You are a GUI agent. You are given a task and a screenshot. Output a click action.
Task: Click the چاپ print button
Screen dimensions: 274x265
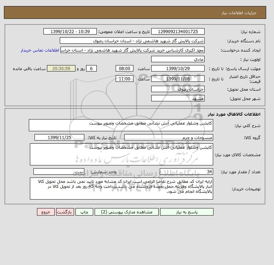point(84,212)
